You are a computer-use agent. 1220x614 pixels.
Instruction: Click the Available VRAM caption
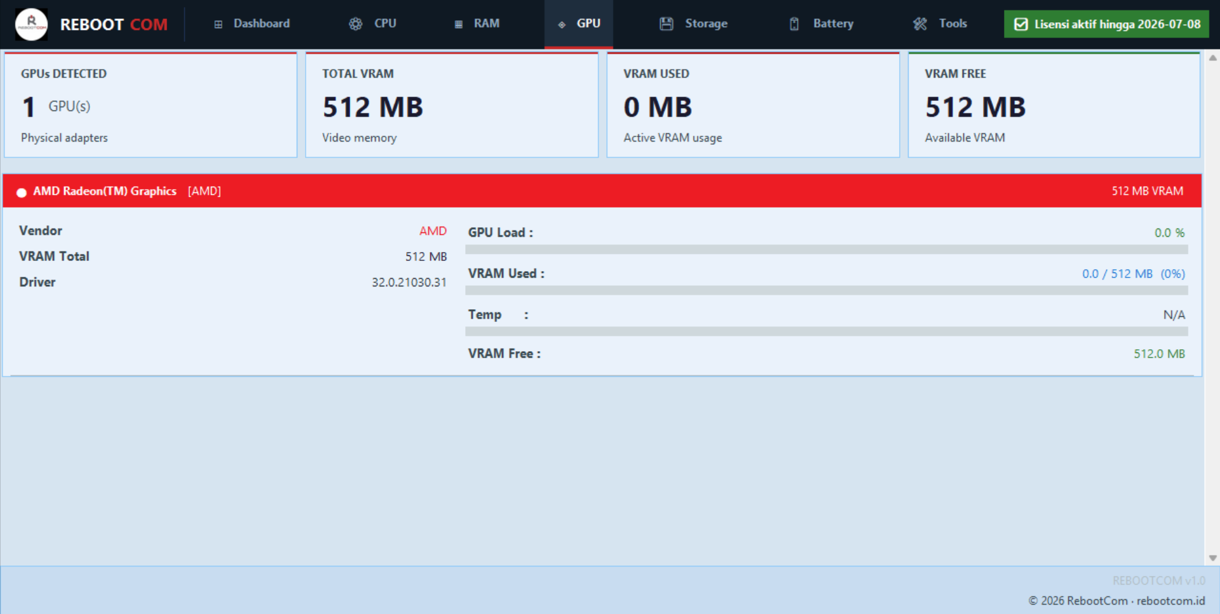tap(965, 138)
